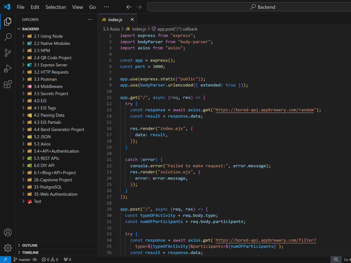This screenshot has width=351, height=263.
Task: Open the Search view icon
Action: (x=8, y=37)
